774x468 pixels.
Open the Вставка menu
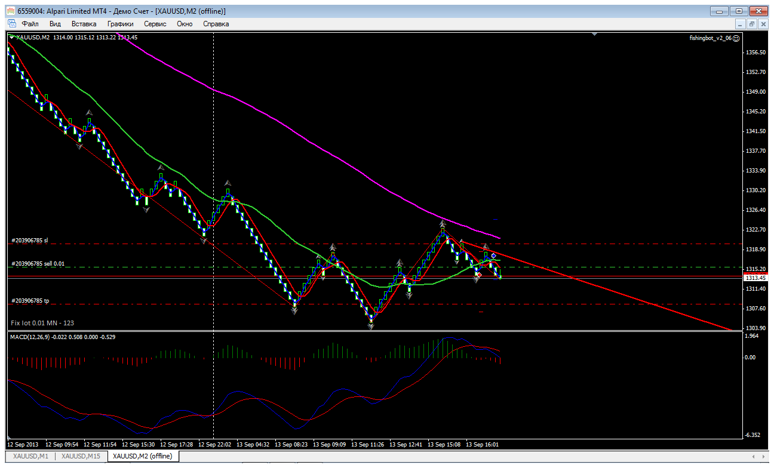[84, 24]
